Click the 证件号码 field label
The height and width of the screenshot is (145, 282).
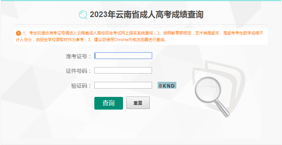(x=79, y=71)
